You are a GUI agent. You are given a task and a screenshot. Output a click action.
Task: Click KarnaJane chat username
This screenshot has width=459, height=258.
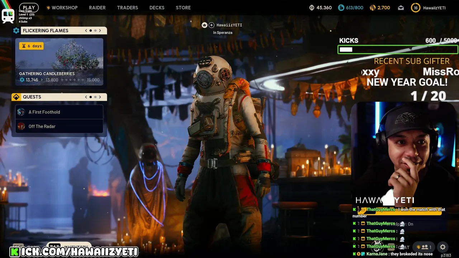pyautogui.click(x=377, y=254)
